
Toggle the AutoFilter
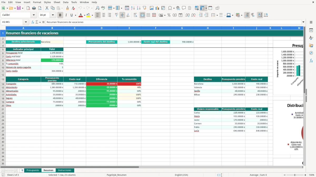click(x=145, y=8)
